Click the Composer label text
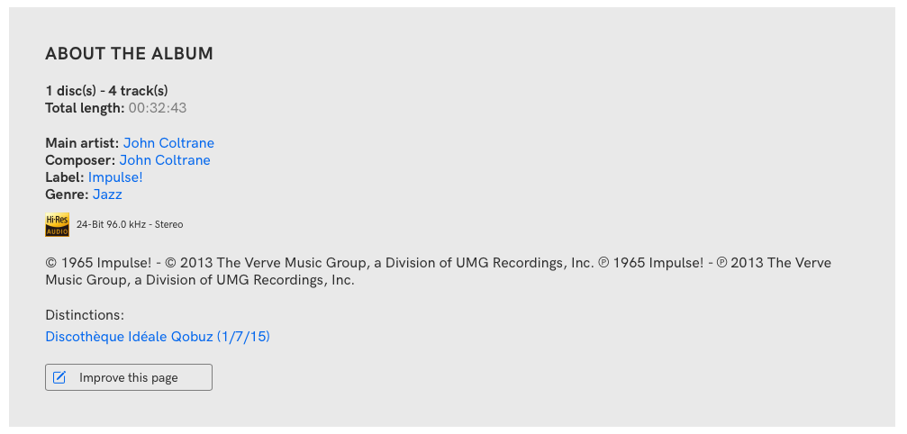This screenshot has width=907, height=434. pos(80,160)
